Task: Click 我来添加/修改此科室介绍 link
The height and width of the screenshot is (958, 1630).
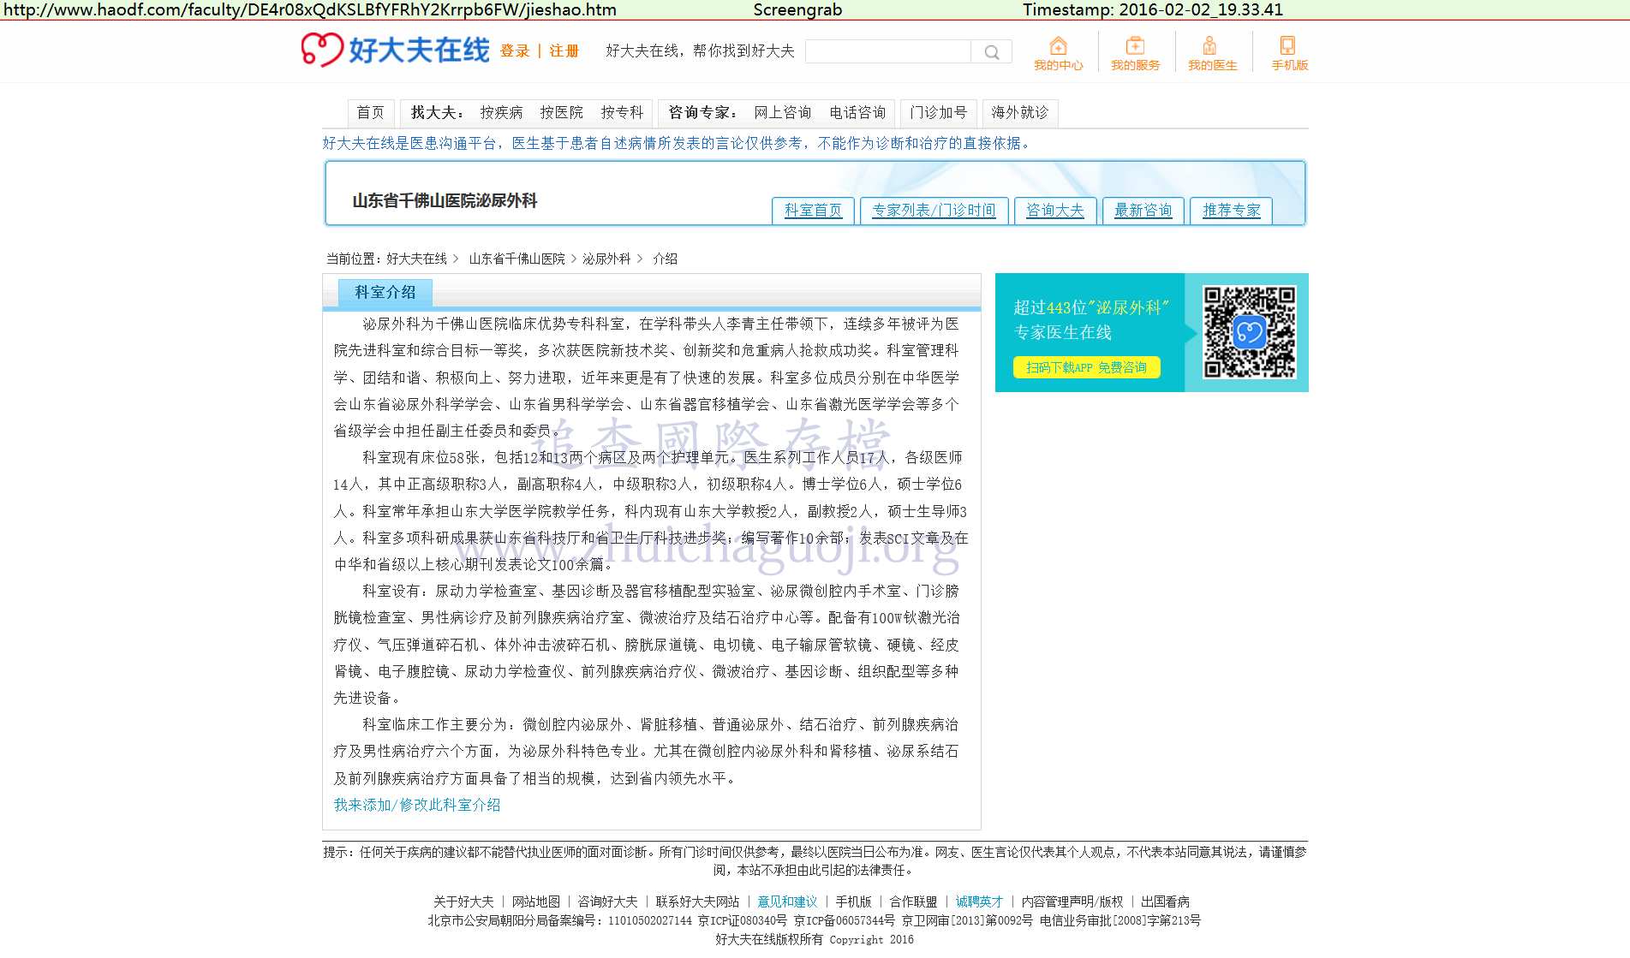Action: click(417, 806)
